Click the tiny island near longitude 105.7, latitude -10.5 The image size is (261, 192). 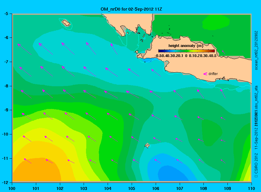[x=147, y=145]
